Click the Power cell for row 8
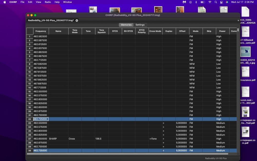This screenshot has height=161, width=257. pos(223,64)
